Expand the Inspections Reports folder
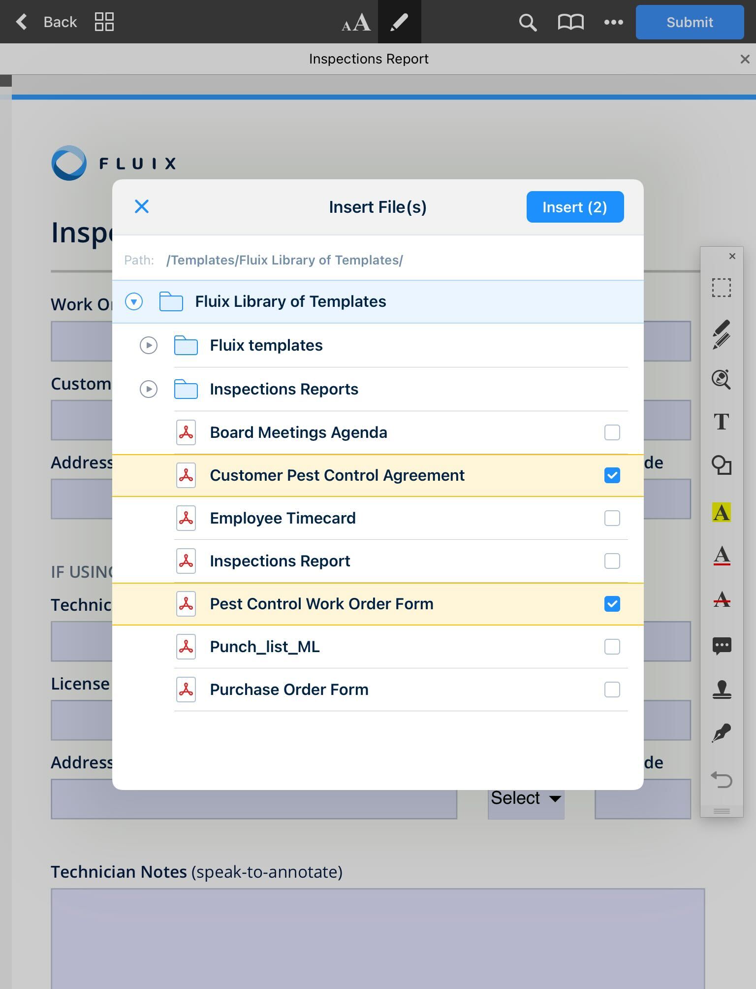756x989 pixels. [149, 389]
